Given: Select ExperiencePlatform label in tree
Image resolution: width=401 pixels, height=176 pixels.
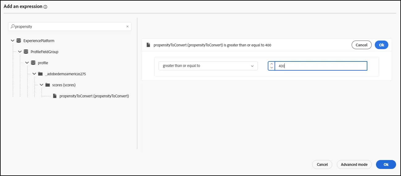Looking at the screenshot, I should pos(39,41).
